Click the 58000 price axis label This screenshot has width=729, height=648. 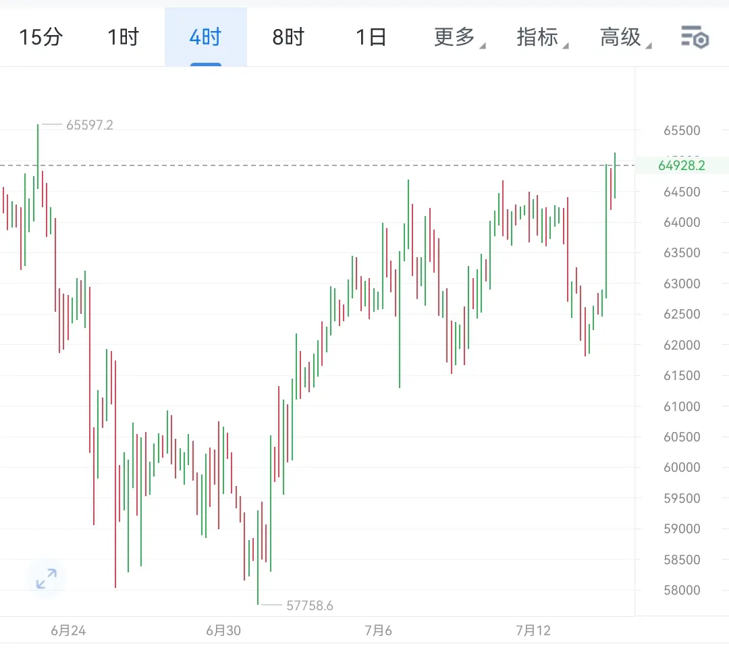pyautogui.click(x=682, y=591)
